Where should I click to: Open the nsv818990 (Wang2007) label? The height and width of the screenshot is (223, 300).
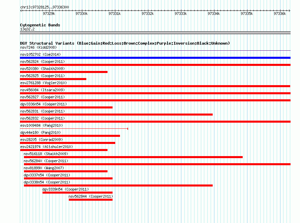[x=44, y=168]
